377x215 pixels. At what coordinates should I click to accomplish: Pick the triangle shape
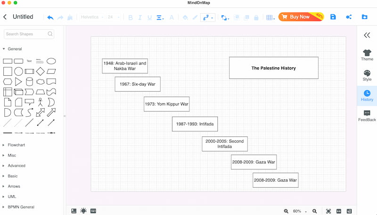[18, 81]
